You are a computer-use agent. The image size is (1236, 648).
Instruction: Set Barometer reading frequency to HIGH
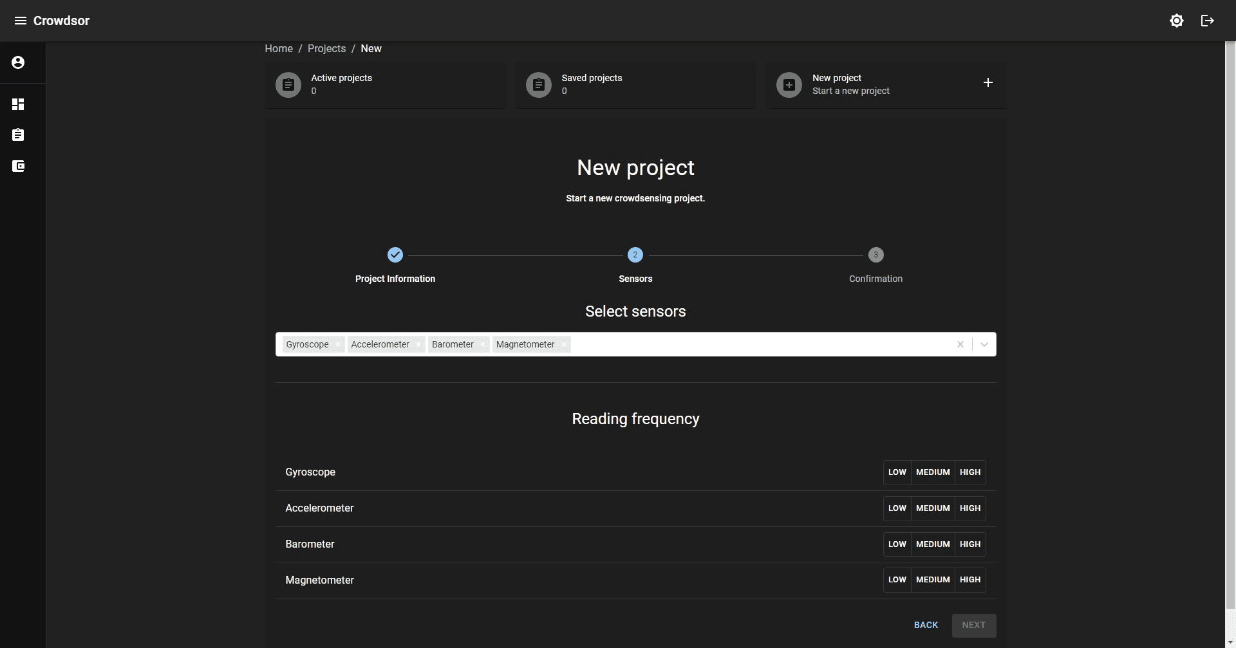pyautogui.click(x=969, y=544)
